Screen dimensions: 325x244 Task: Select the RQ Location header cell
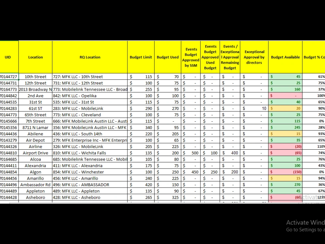[90, 57]
